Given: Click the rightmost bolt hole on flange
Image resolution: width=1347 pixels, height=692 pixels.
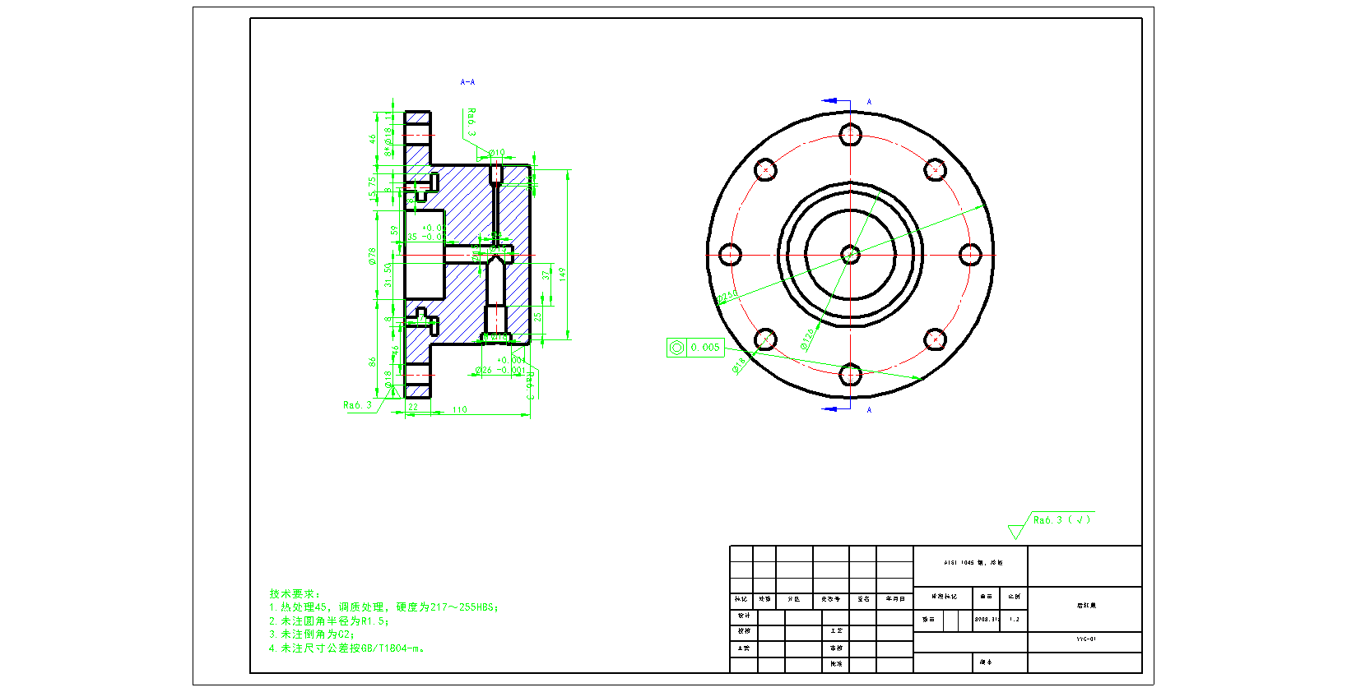Looking at the screenshot, I should tap(971, 255).
